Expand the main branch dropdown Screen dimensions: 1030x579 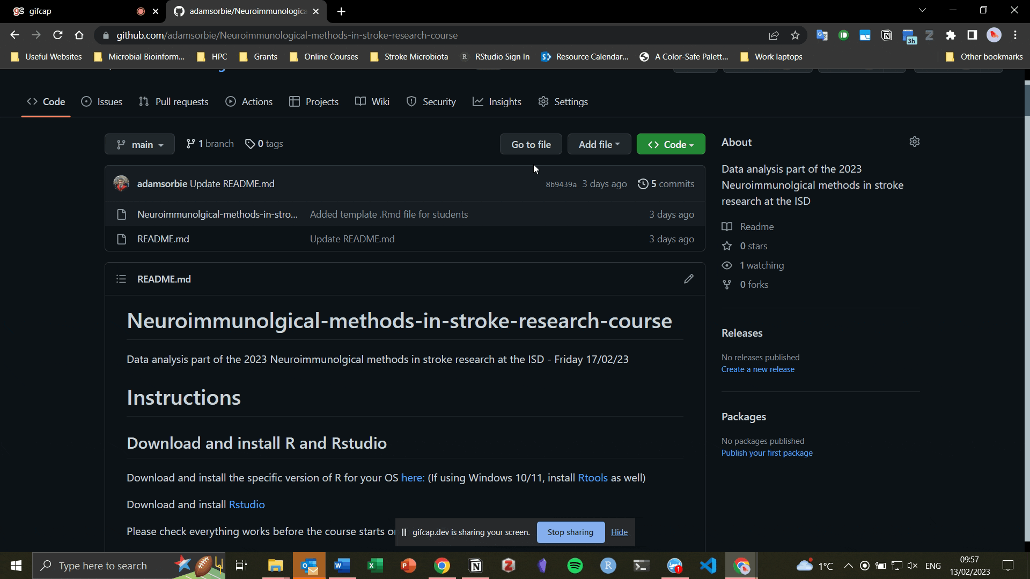[139, 144]
